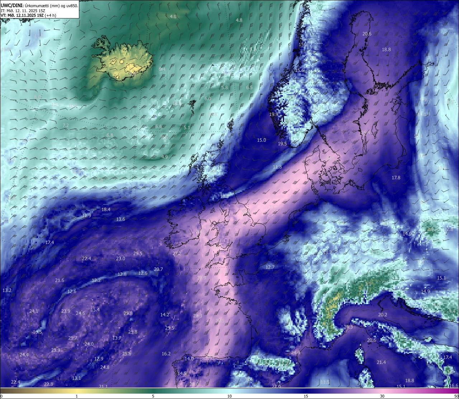Click the map value '11.5'

pos(325,383)
